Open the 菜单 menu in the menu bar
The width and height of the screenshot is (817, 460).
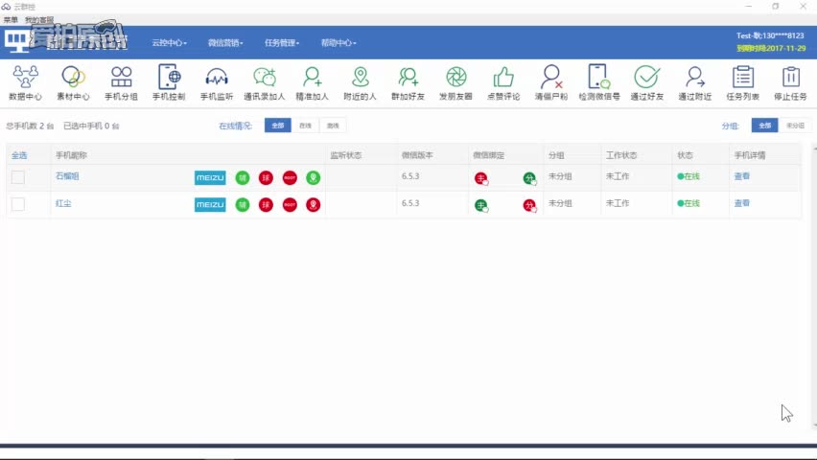pyautogui.click(x=11, y=20)
